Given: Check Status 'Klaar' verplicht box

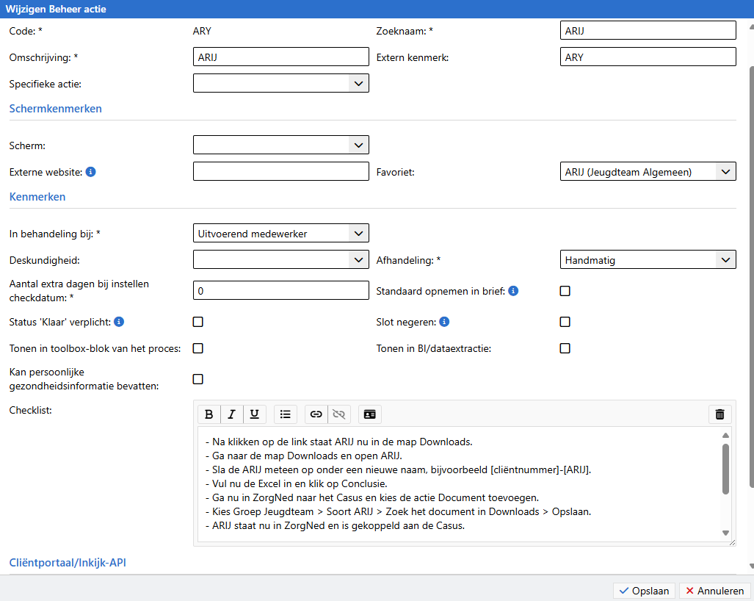Looking at the screenshot, I should point(197,322).
